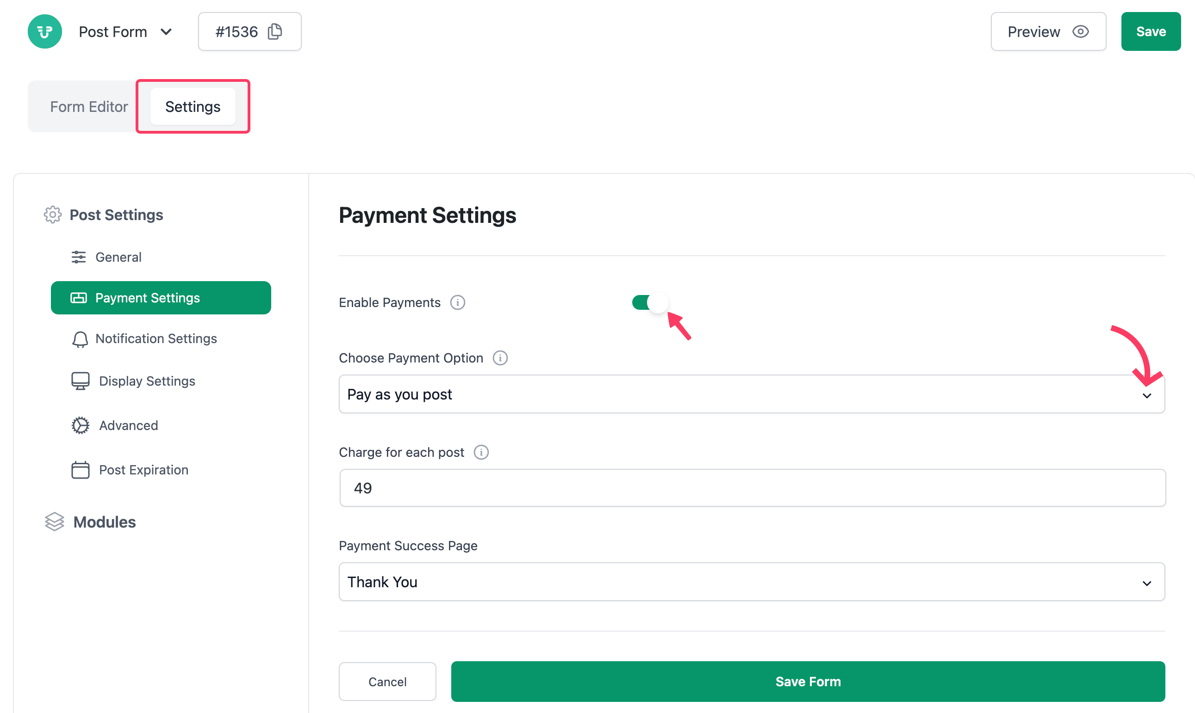Click the Notification Settings bell icon
Viewport: 1195px width, 713px height.
(x=80, y=339)
